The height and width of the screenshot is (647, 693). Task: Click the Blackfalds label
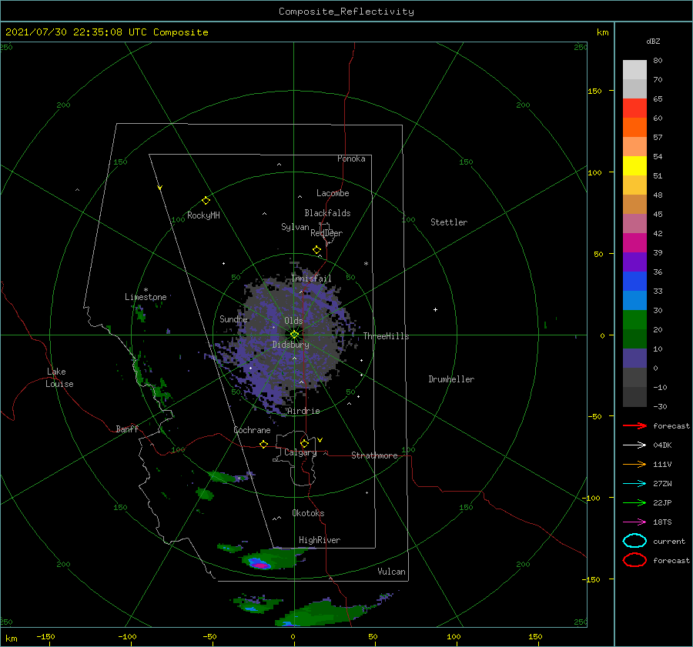(327, 213)
